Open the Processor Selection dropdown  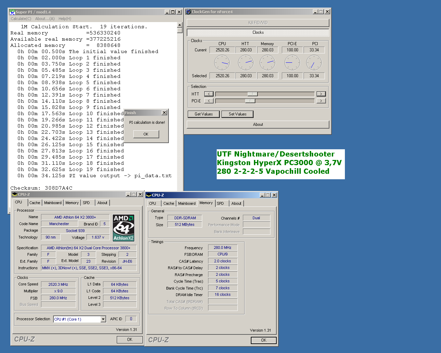[x=103, y=319]
